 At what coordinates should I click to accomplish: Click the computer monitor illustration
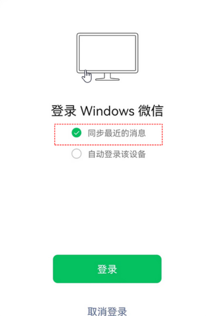[107, 57]
